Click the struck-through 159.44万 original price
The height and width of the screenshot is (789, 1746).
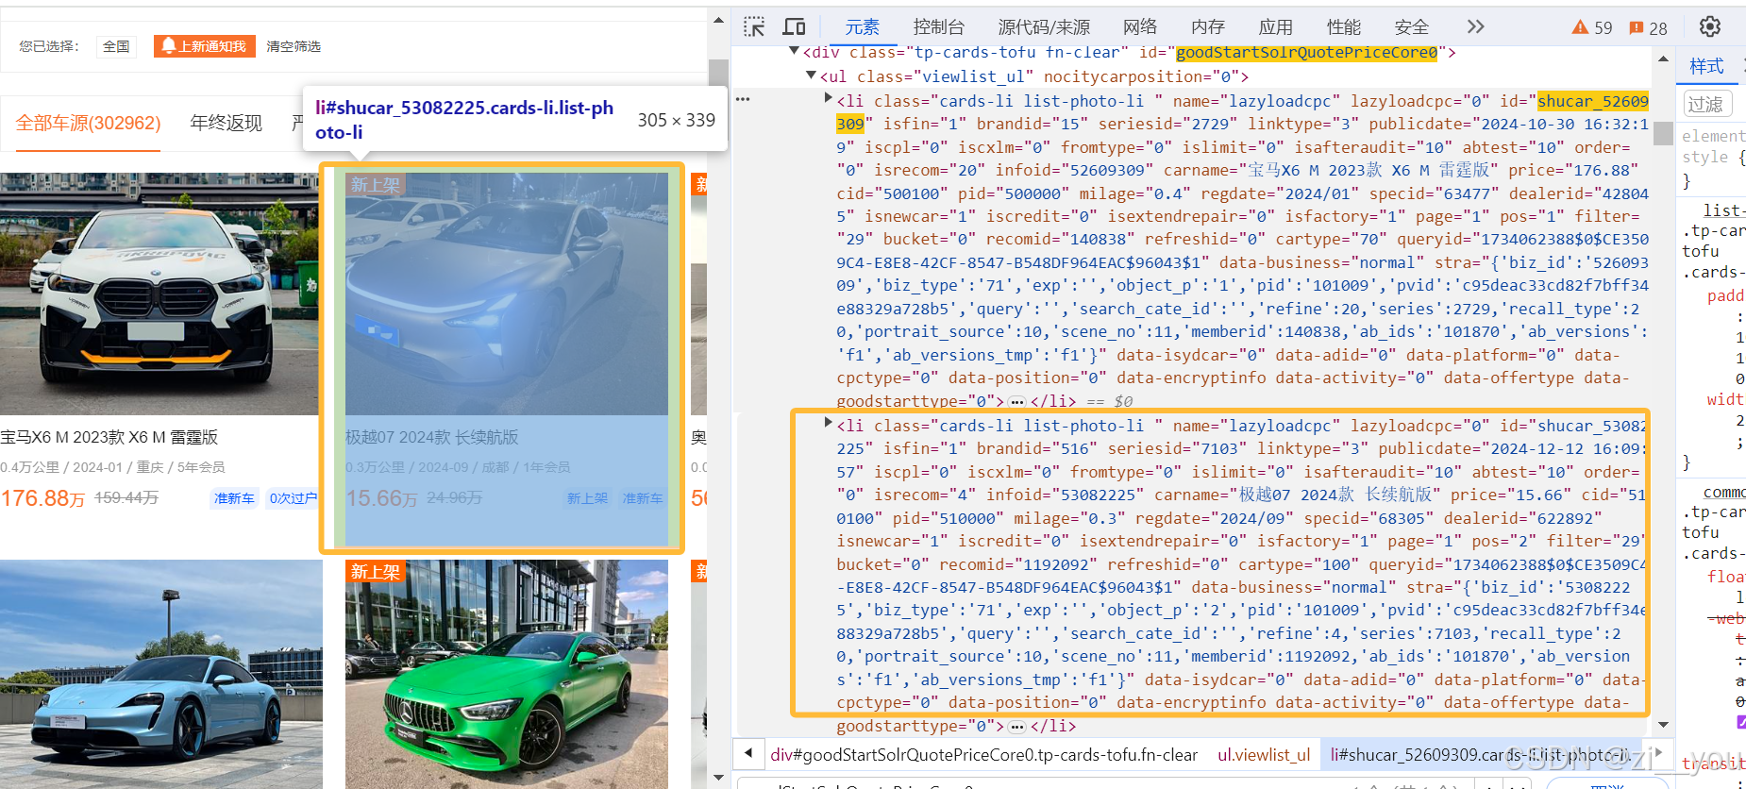(126, 497)
